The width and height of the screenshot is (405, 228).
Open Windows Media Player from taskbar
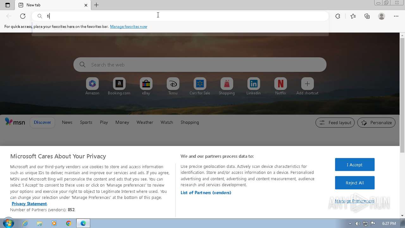(54, 223)
